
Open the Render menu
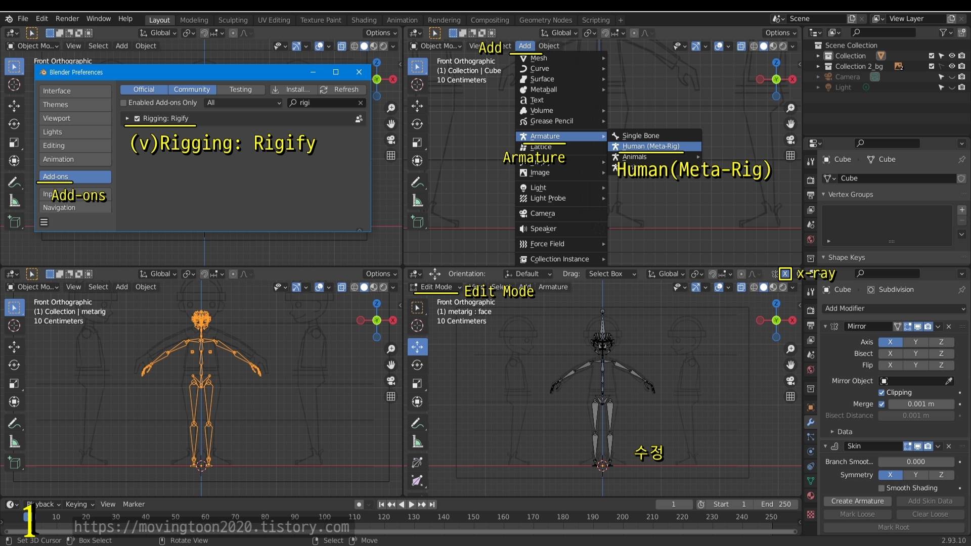click(x=67, y=19)
